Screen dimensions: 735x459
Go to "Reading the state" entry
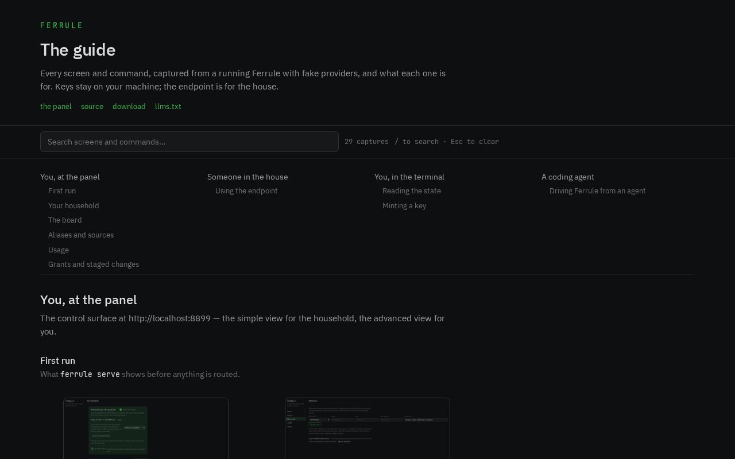point(412,191)
